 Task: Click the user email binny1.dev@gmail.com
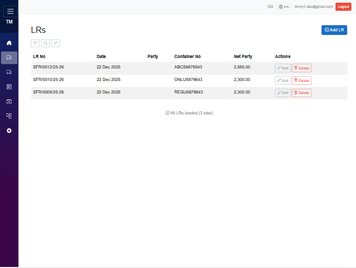[314, 7]
